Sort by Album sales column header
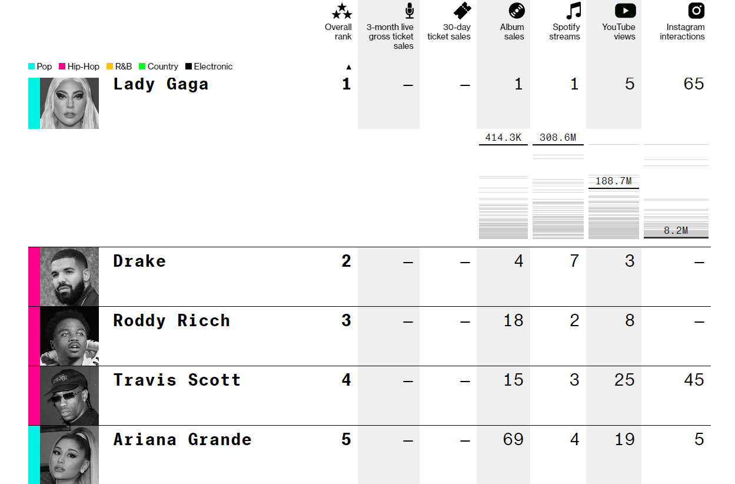The height and width of the screenshot is (484, 735). [512, 32]
